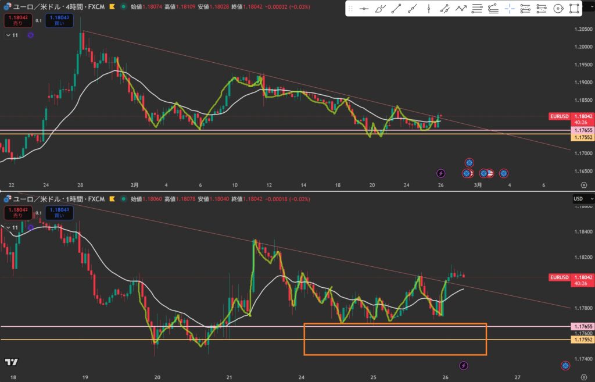
Task: Select the rectangle drawing tool
Action: pyautogui.click(x=574, y=9)
